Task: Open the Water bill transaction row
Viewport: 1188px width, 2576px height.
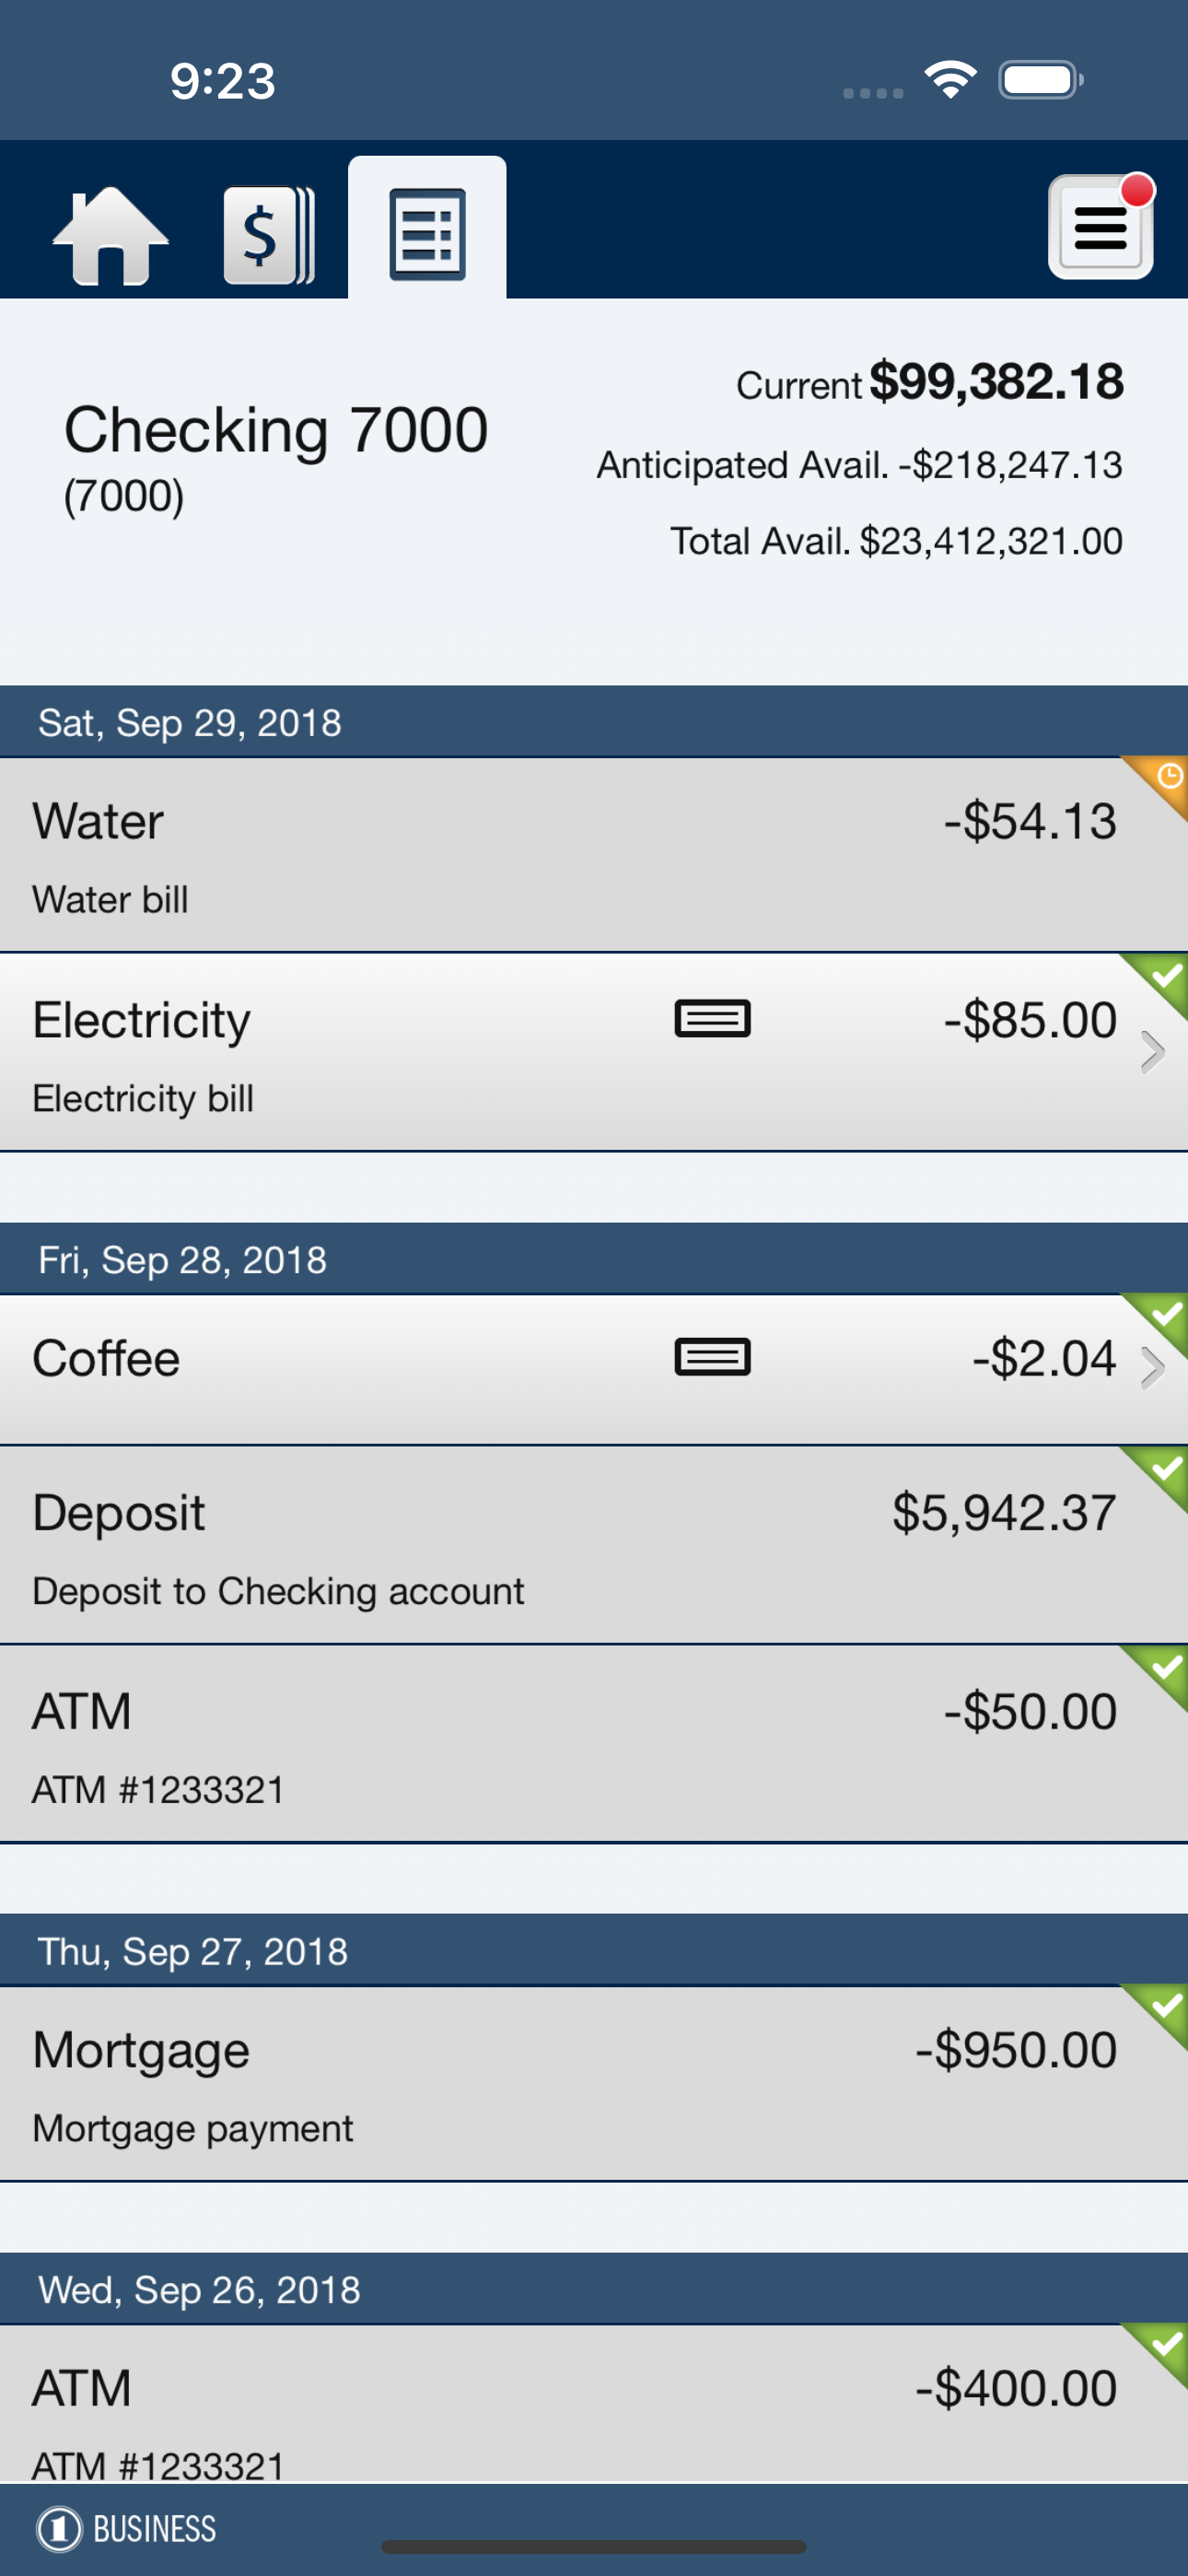Action: point(594,855)
